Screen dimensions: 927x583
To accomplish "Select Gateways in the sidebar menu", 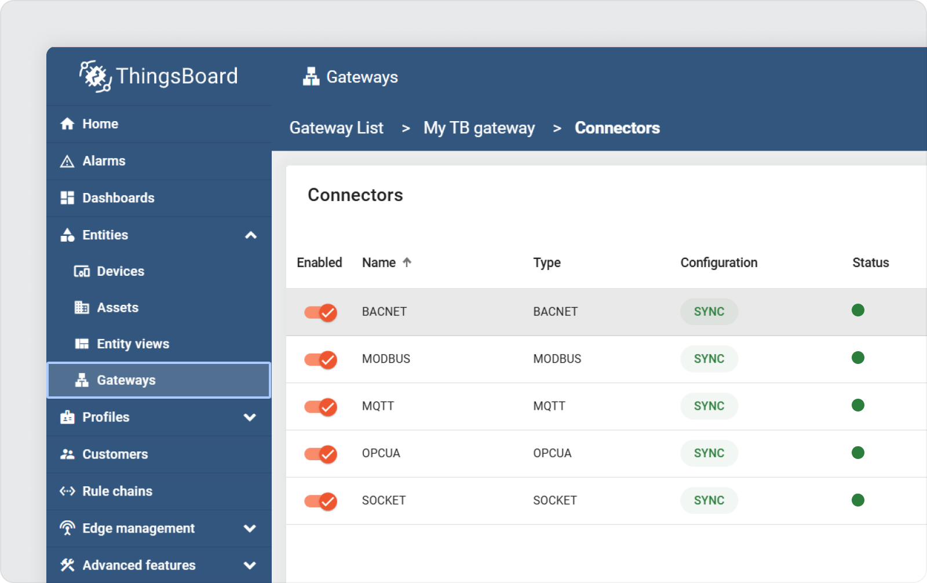I will point(126,380).
